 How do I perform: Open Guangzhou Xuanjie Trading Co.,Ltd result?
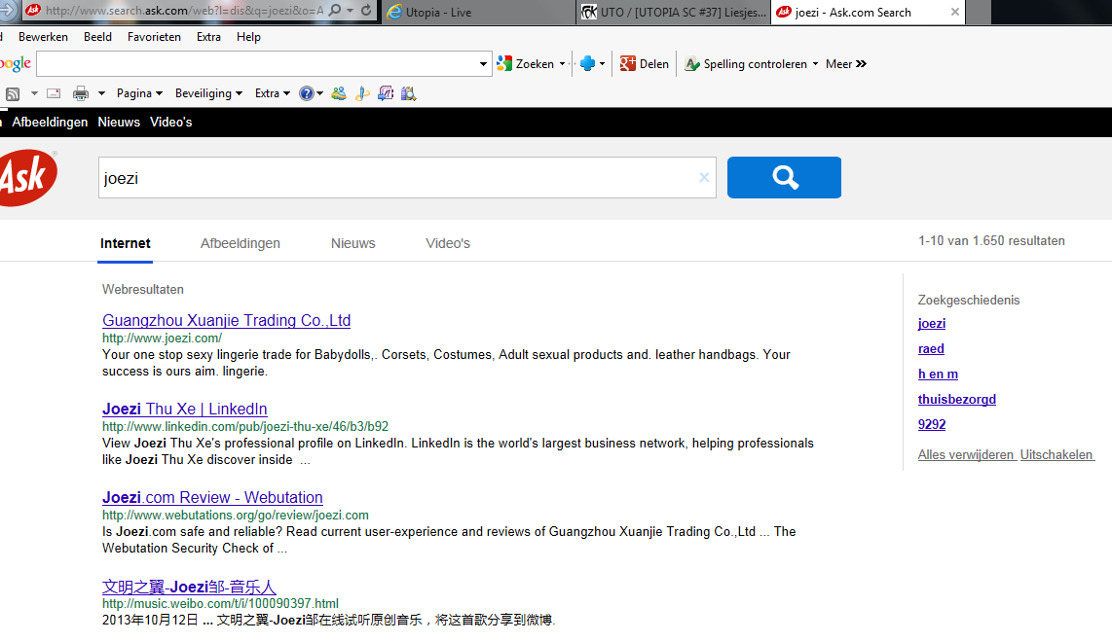point(226,320)
